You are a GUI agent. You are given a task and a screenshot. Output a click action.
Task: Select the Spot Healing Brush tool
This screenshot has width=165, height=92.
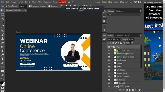pos(2,31)
